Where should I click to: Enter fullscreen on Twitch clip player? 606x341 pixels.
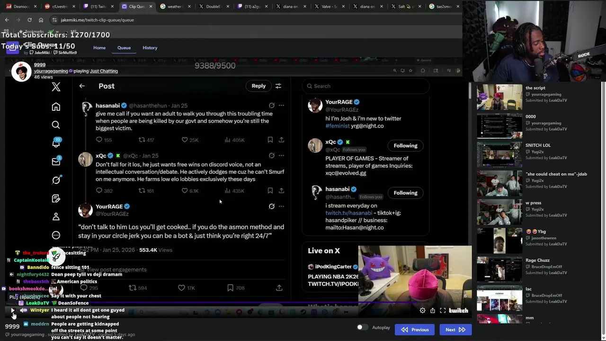coord(443,311)
